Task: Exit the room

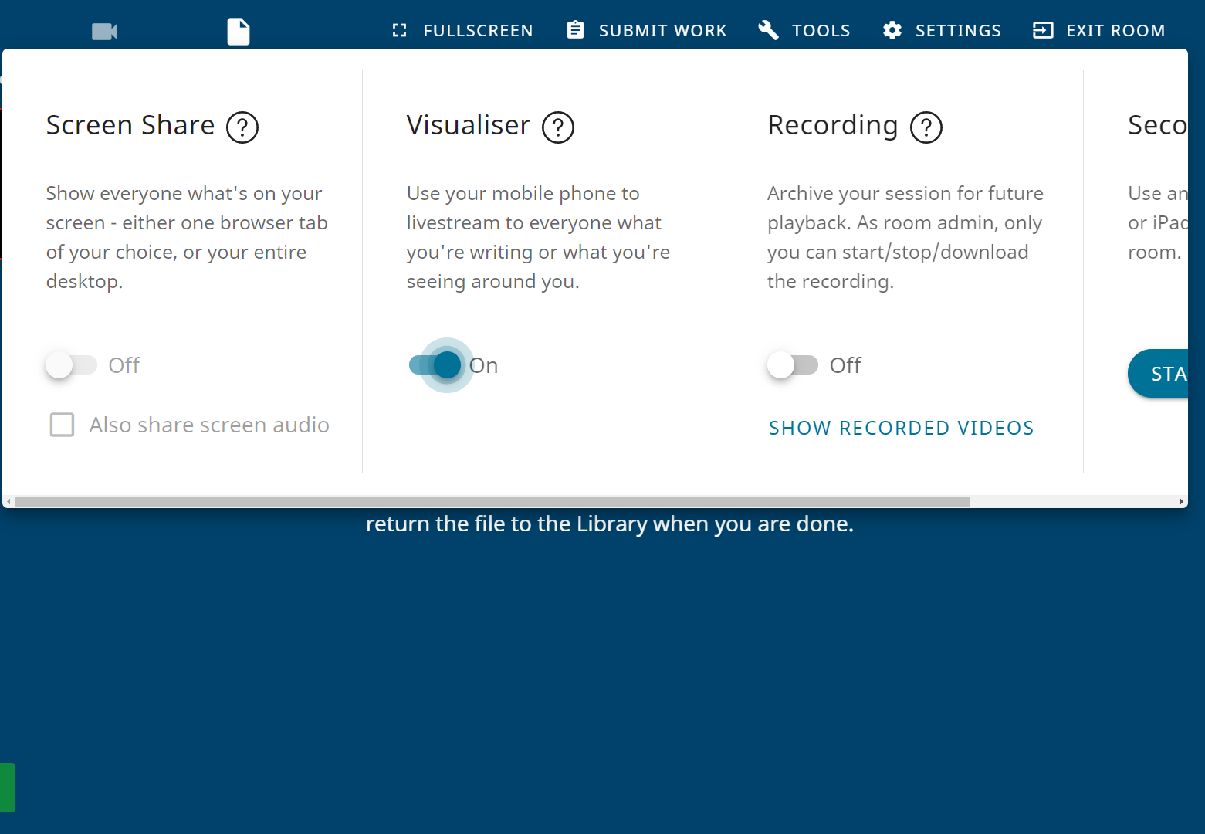Action: [x=1099, y=31]
